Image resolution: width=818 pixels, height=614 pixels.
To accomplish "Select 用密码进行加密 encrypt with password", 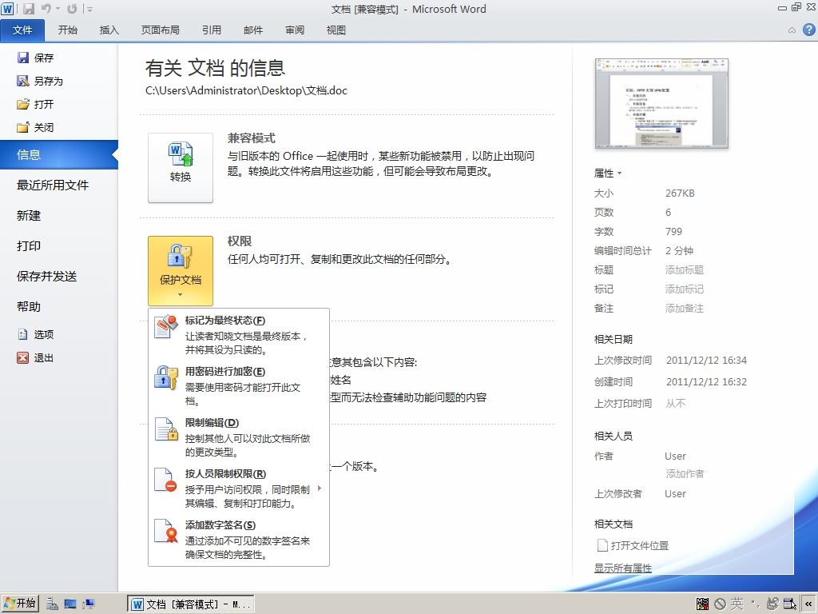I will (x=239, y=385).
